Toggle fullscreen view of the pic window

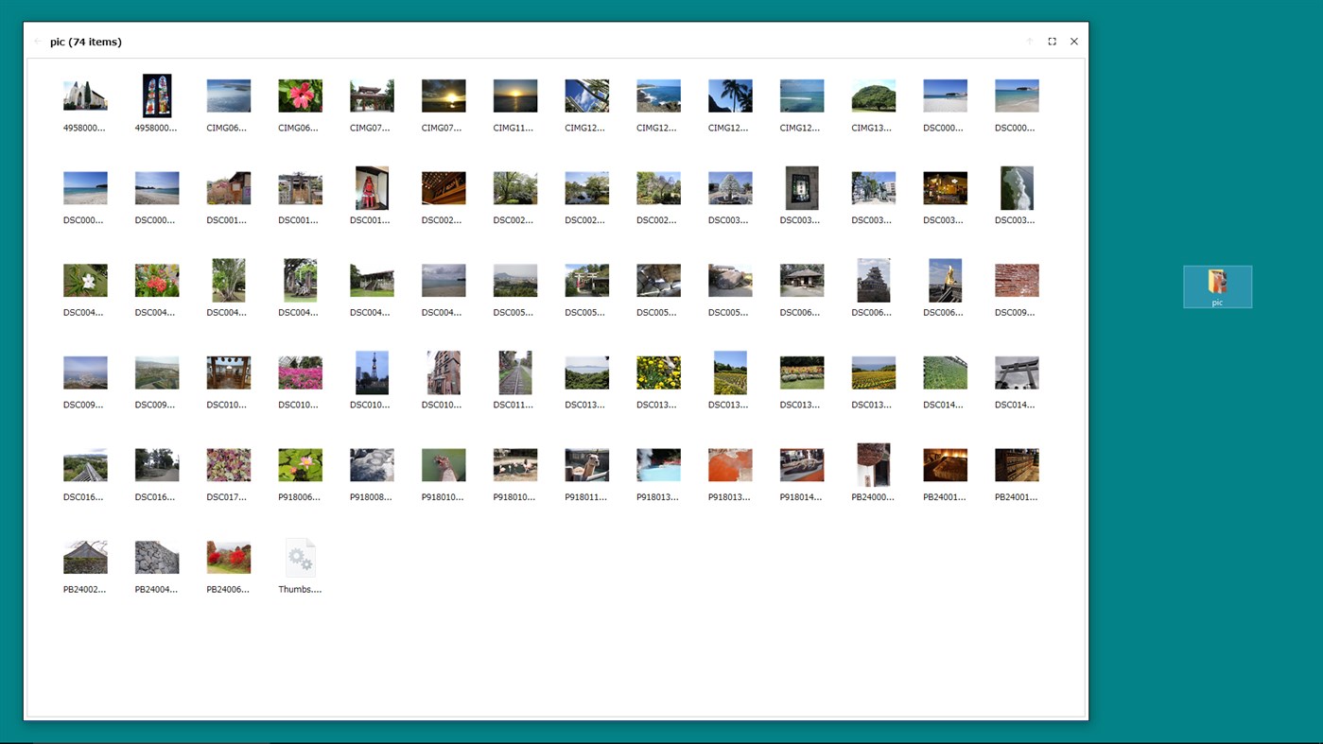click(1052, 41)
